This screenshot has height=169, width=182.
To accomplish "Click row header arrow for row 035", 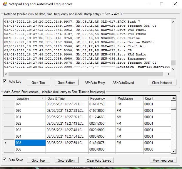I will coord(9,143).
